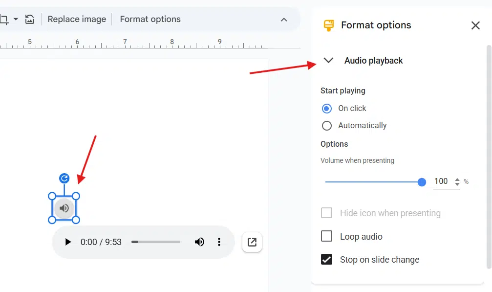Close the Format options panel
Viewport: 492px width, 292px height.
click(x=475, y=25)
